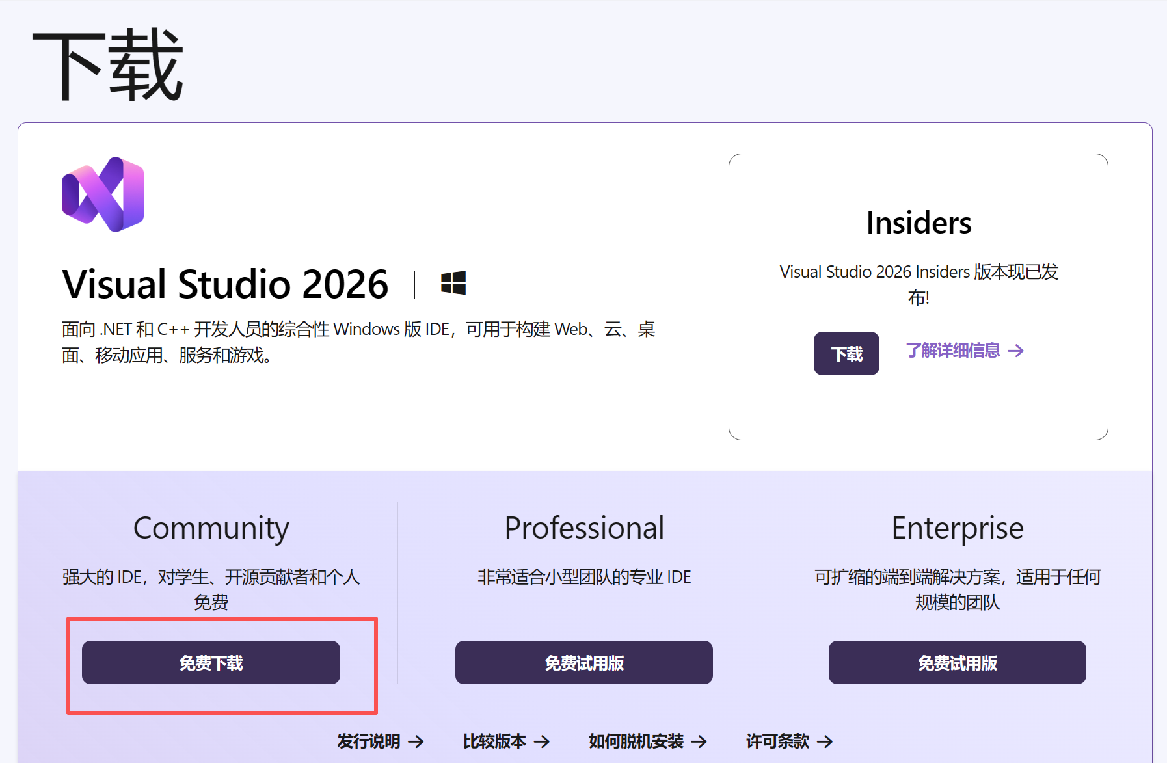Click the Insiders card title

[x=919, y=223]
